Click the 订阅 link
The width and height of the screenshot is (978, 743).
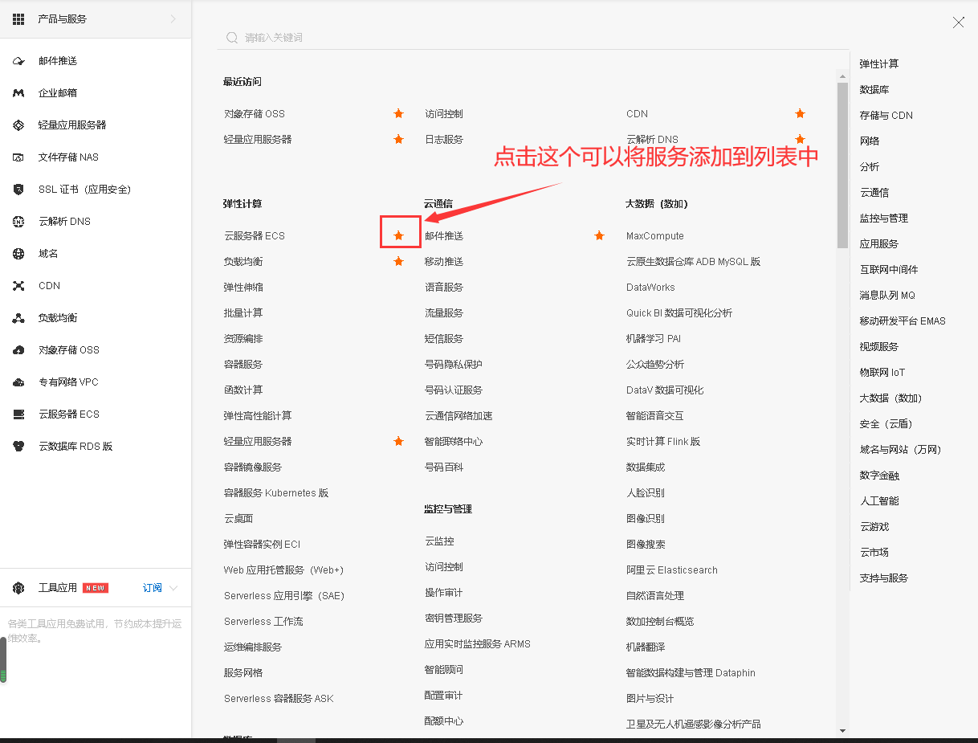coord(153,588)
